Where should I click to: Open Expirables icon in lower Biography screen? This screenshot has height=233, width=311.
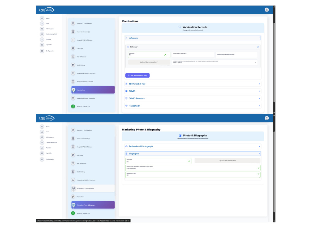pos(42,153)
